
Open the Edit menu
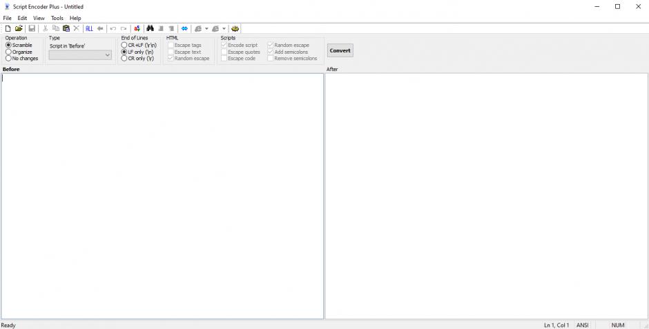(23, 18)
